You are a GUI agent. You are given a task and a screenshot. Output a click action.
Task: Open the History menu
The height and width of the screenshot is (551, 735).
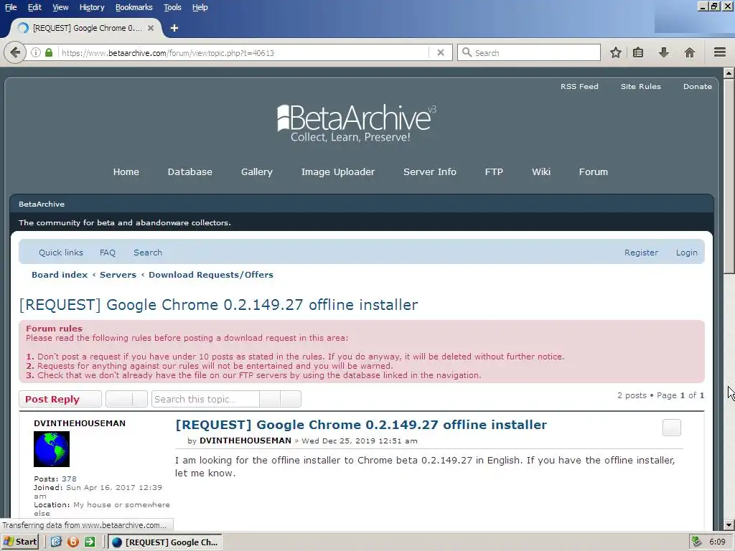pyautogui.click(x=92, y=7)
